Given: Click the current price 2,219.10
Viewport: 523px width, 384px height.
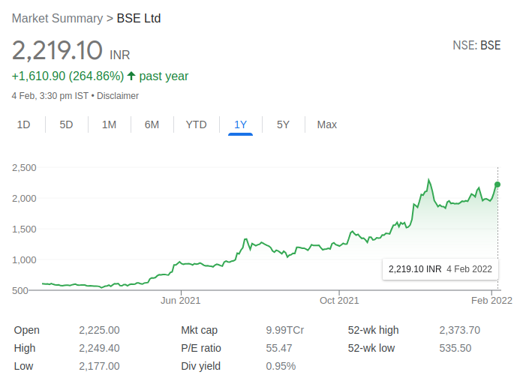Looking at the screenshot, I should (x=57, y=50).
